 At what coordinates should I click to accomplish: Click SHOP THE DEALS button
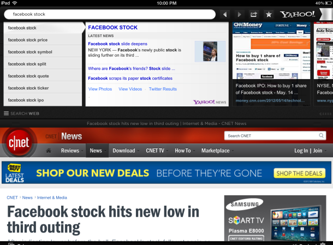click(299, 173)
